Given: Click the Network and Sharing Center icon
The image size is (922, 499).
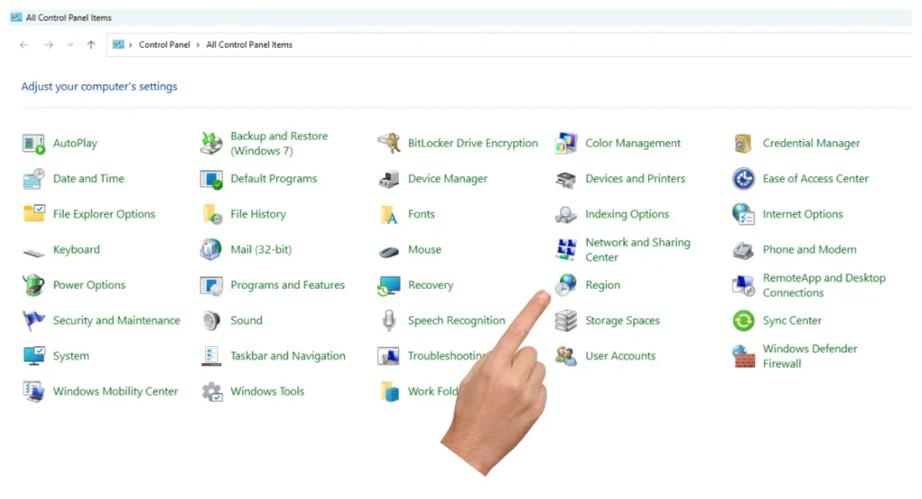Looking at the screenshot, I should [x=566, y=250].
